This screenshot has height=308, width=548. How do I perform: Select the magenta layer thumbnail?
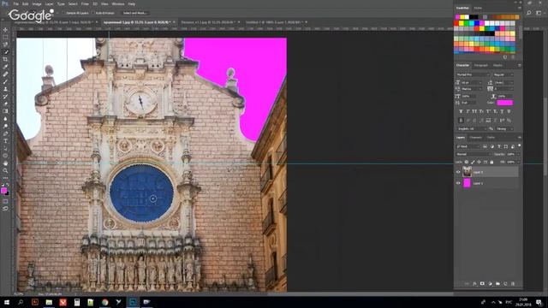point(467,183)
